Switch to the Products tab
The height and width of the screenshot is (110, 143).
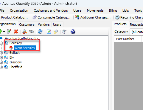coord(120,24)
